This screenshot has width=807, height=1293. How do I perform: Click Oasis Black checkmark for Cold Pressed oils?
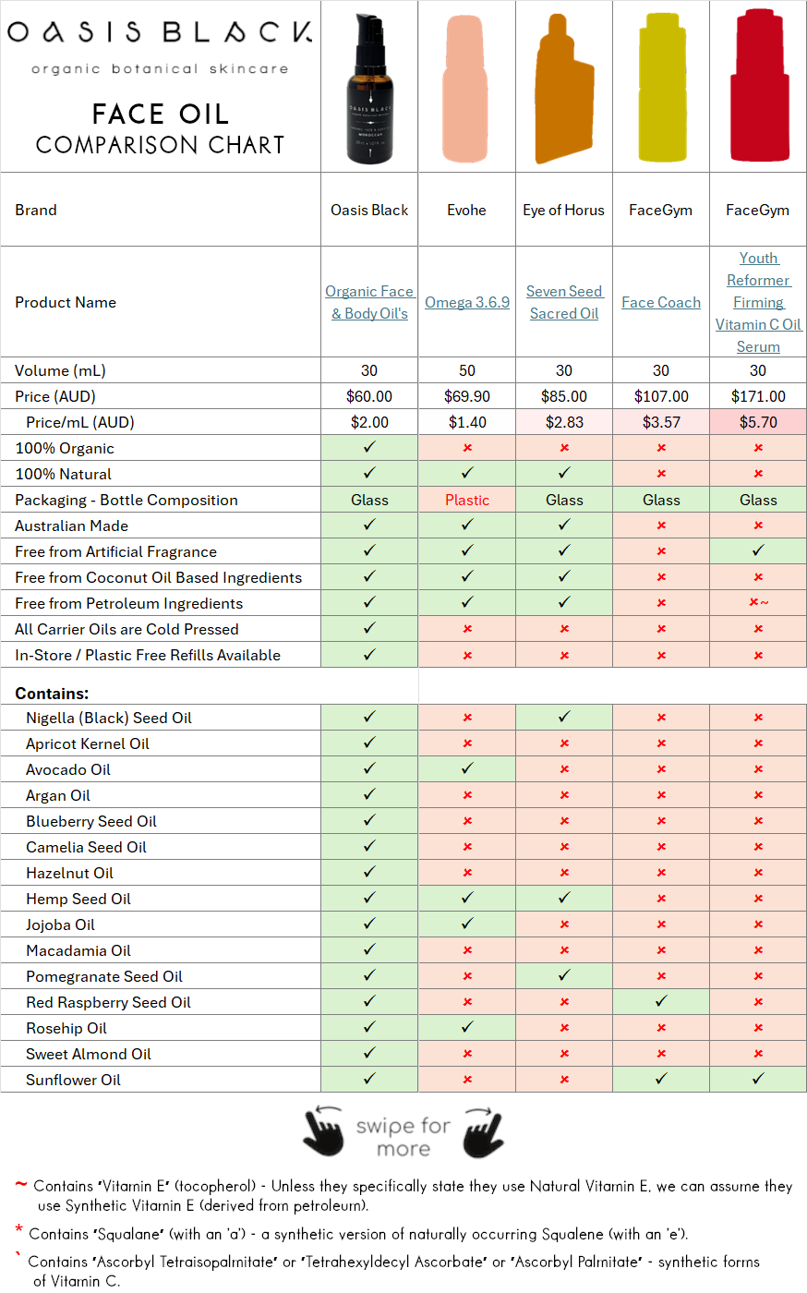click(x=369, y=628)
